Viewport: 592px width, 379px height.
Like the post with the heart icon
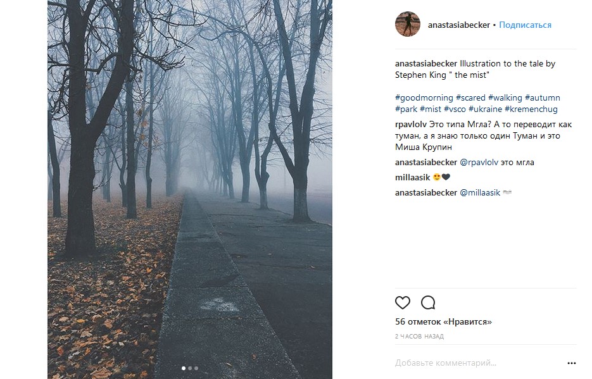(x=403, y=302)
